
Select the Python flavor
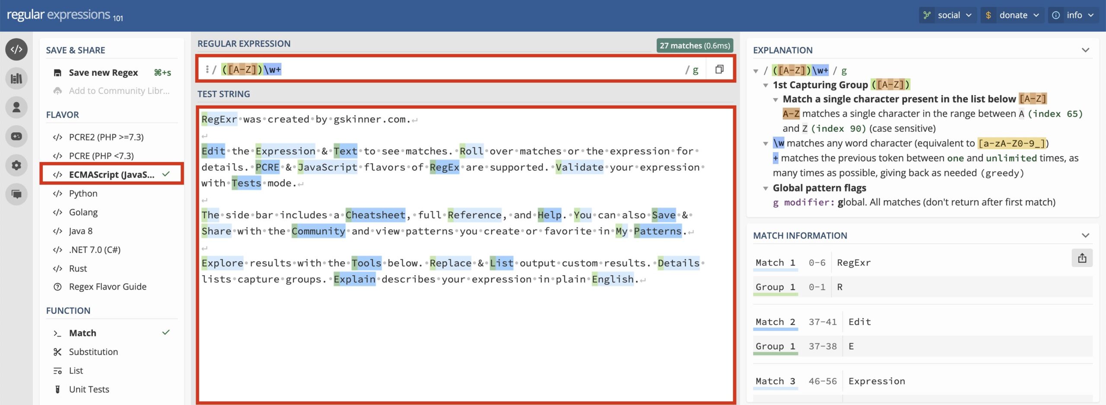(83, 193)
